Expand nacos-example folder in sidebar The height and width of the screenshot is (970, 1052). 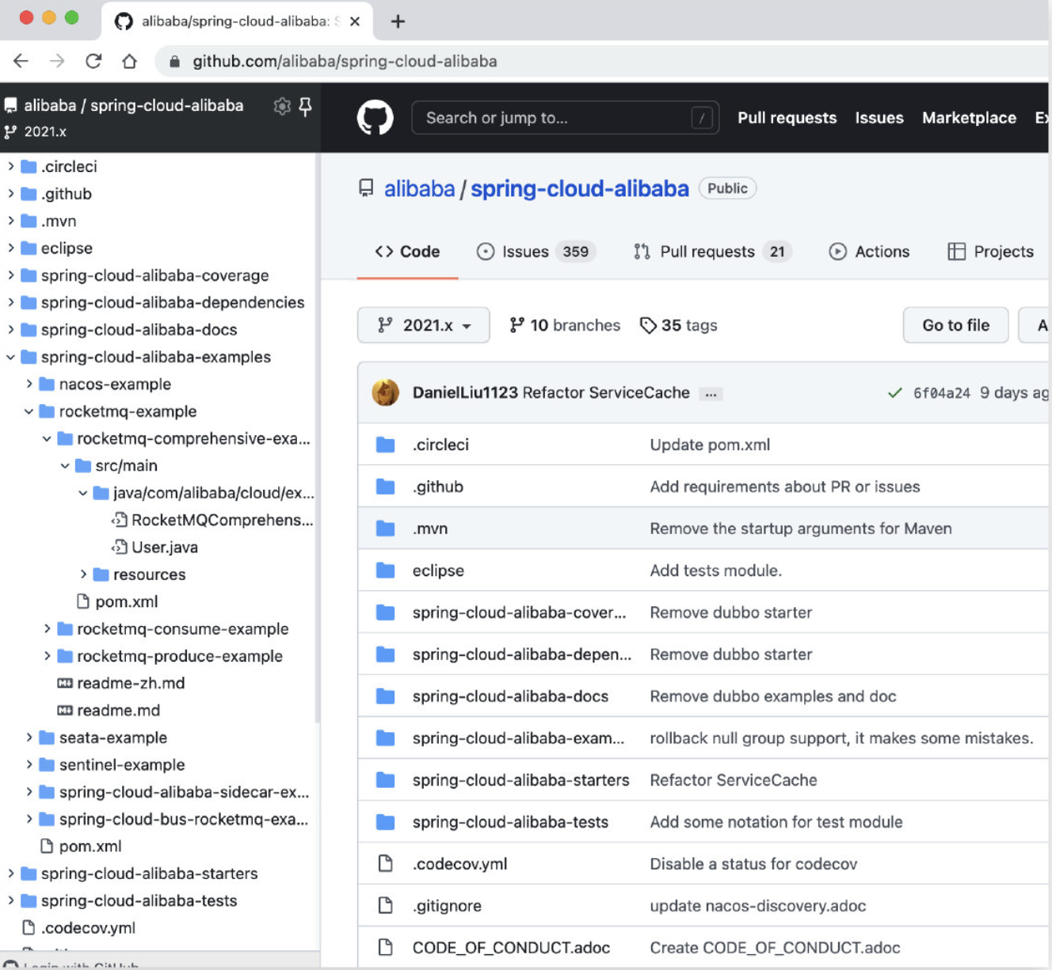click(x=29, y=384)
